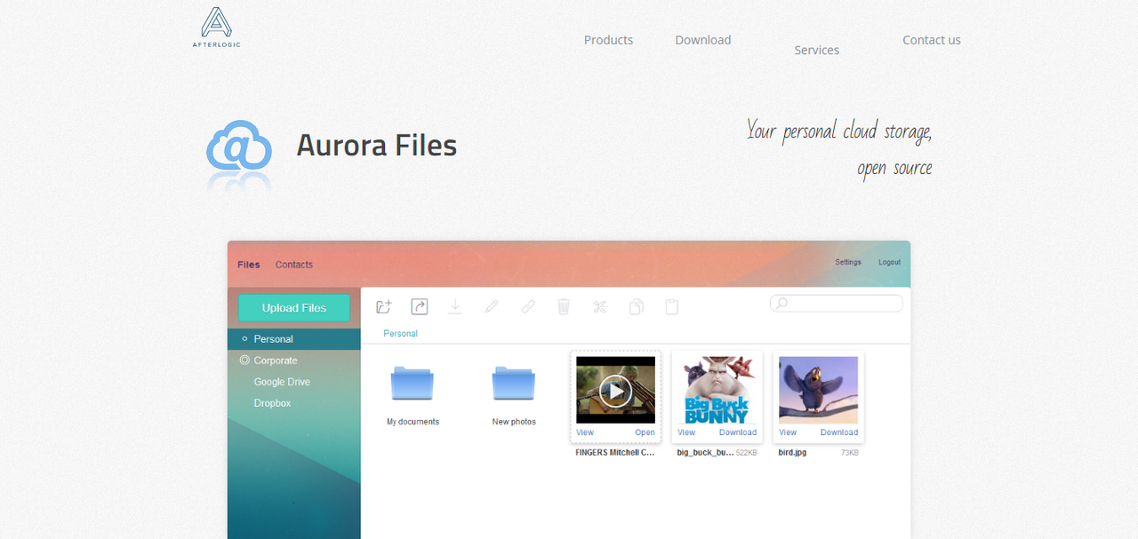The image size is (1138, 539).
Task: Click the scissors cut toolbar icon
Action: pos(600,306)
